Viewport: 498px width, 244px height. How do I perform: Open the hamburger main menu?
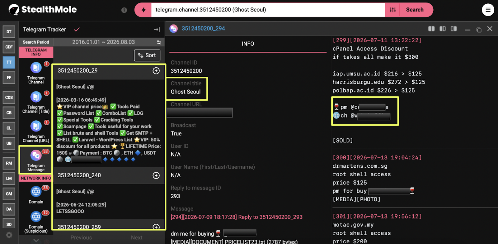point(488,10)
